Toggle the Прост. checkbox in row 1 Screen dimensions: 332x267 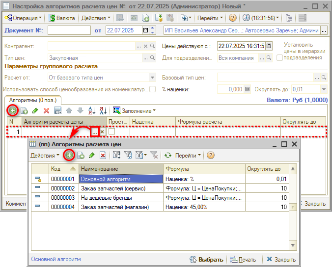coord(112,132)
